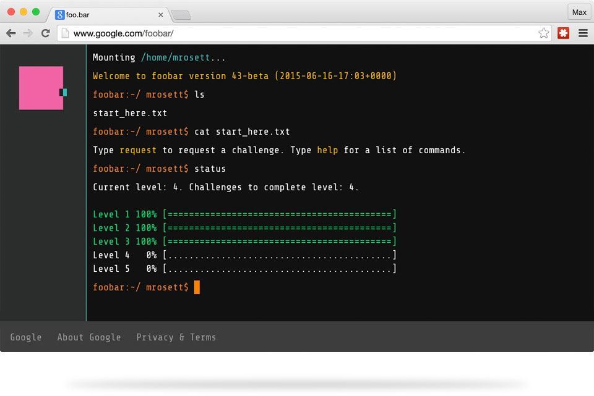Click the pink square logo
This screenshot has width=594, height=396.
[x=41, y=88]
